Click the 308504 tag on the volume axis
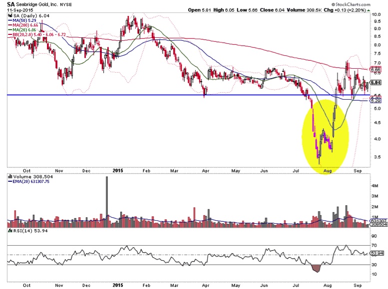The width and height of the screenshot is (388, 289). click(x=379, y=224)
